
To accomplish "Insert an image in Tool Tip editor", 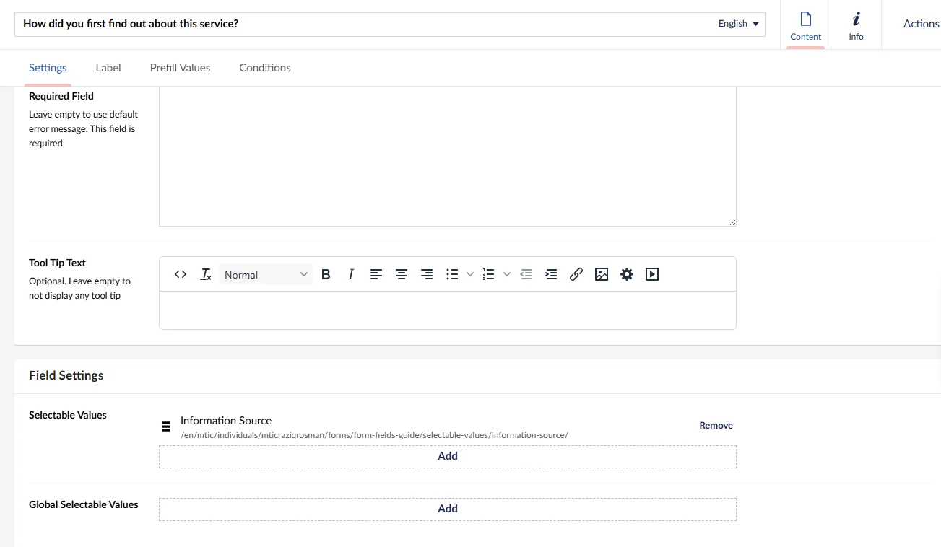I will [x=602, y=274].
